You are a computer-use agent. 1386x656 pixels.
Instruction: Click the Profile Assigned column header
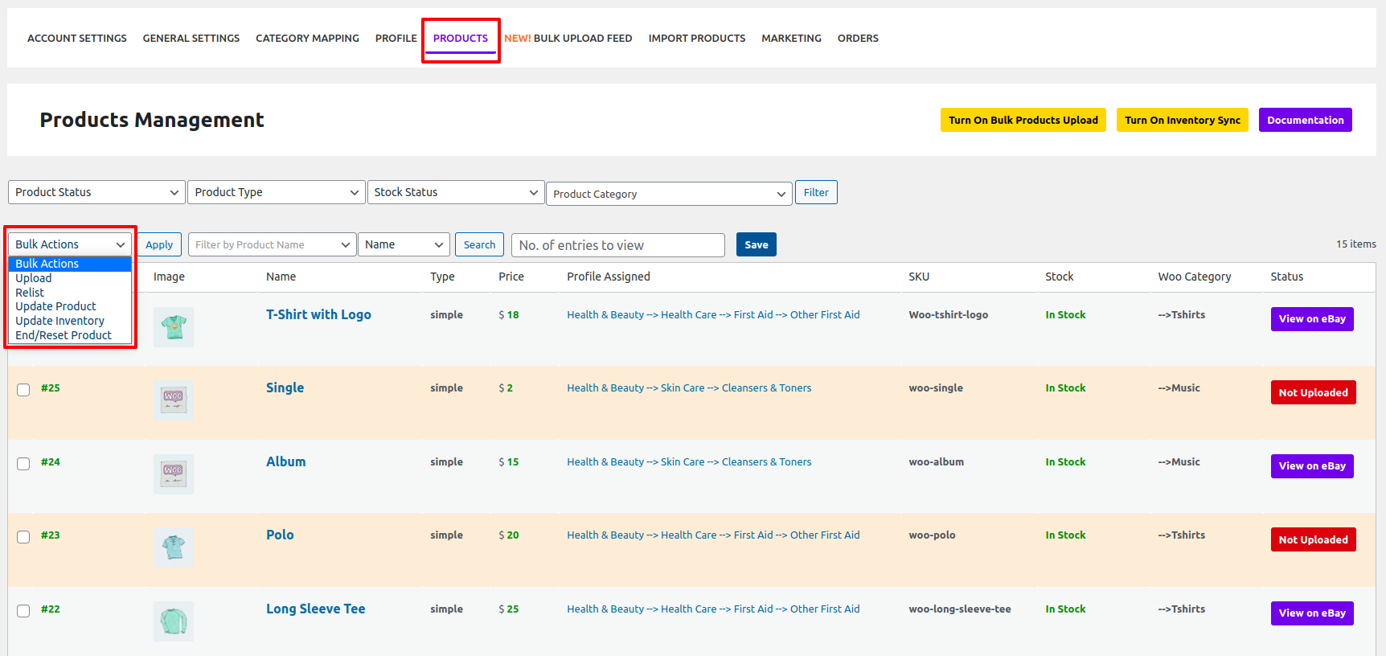pyautogui.click(x=609, y=277)
